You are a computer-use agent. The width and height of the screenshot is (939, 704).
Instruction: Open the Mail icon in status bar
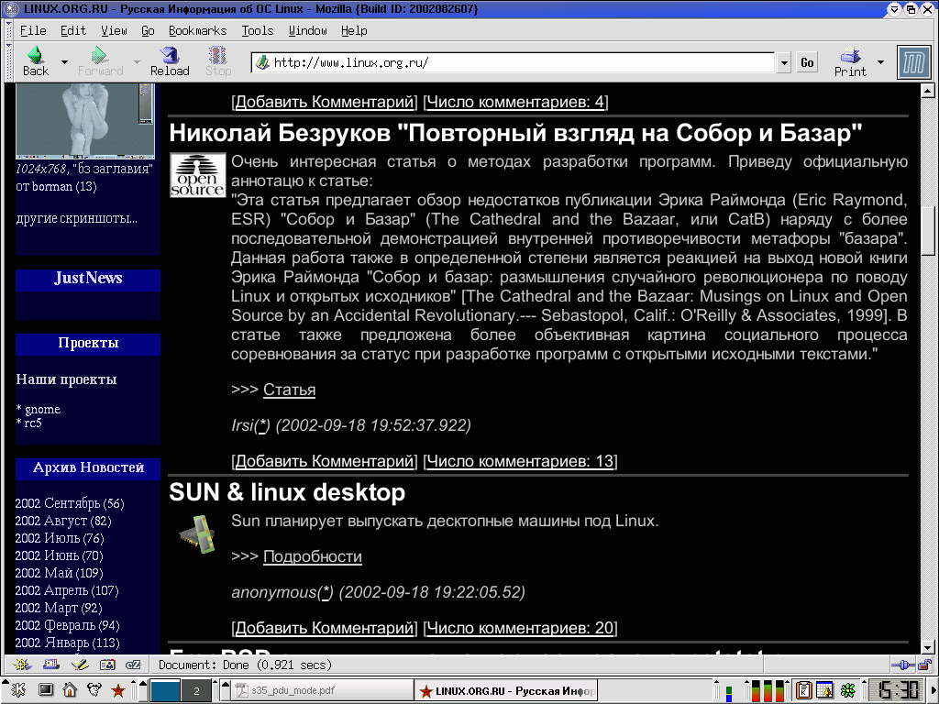(x=51, y=665)
